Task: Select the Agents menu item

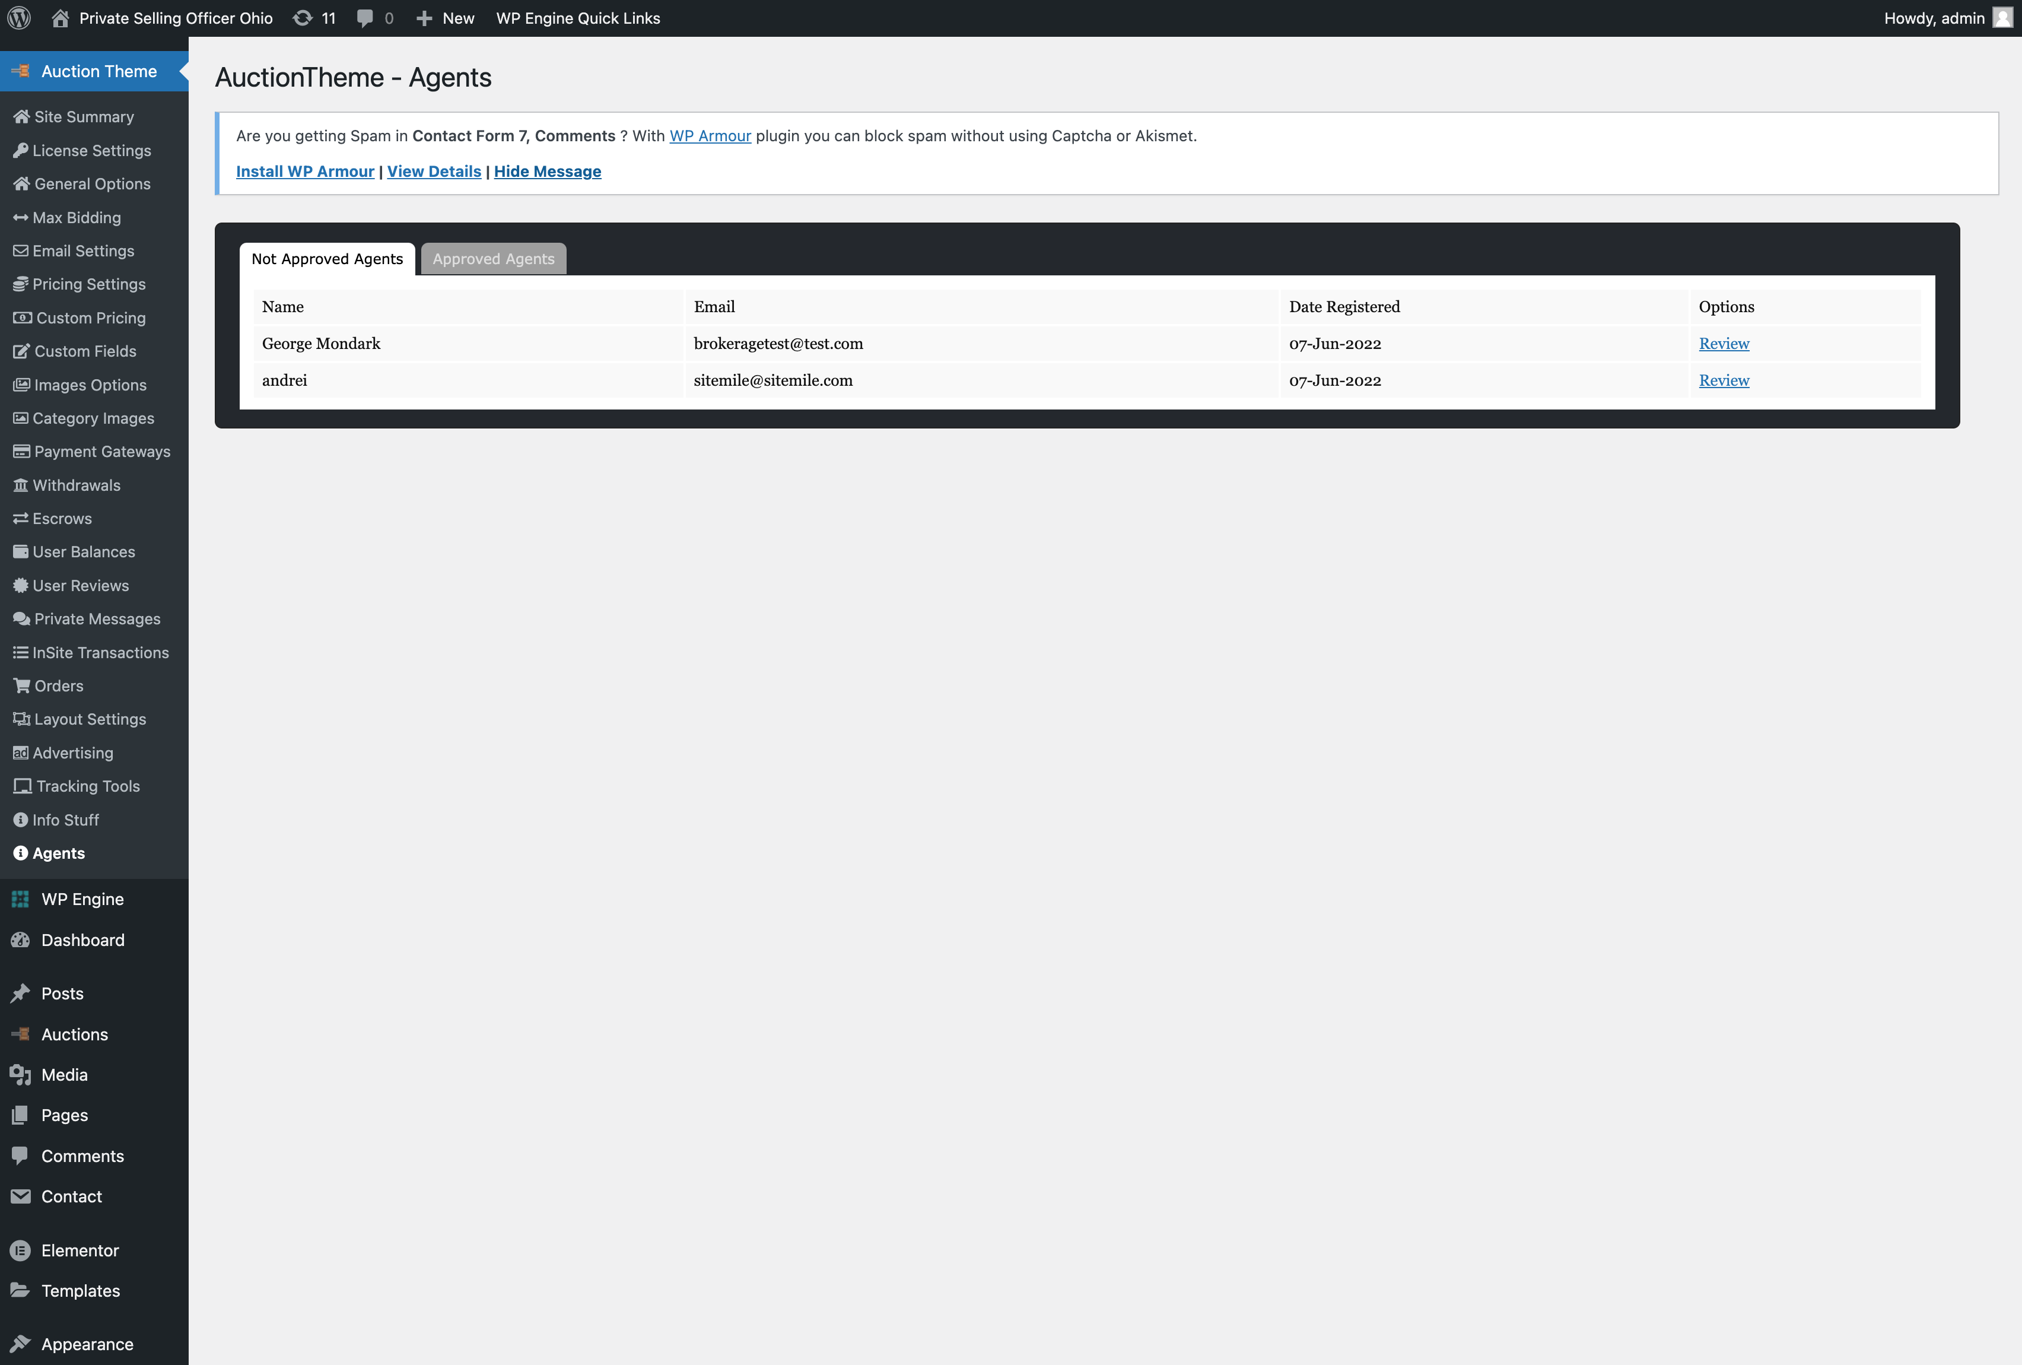Action: pyautogui.click(x=58, y=853)
